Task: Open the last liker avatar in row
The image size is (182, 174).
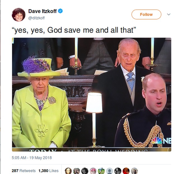Action: [134, 171]
